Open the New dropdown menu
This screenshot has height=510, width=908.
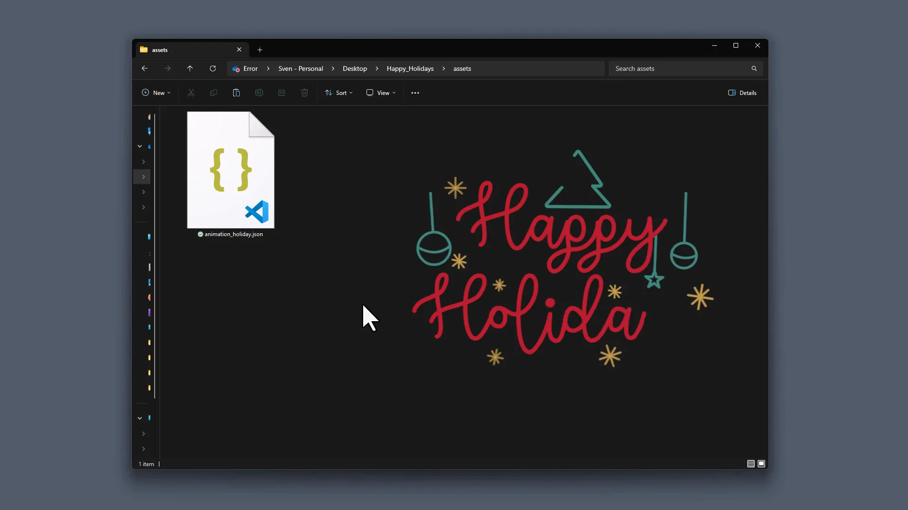tap(156, 93)
